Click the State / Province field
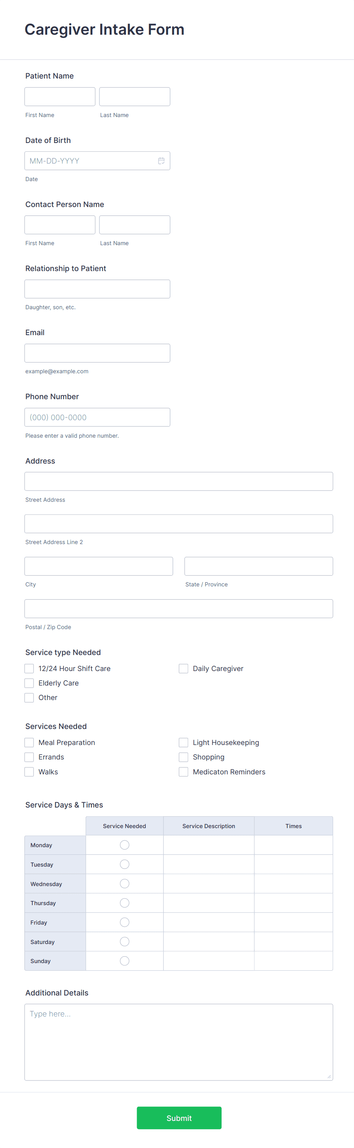The height and width of the screenshot is (1148, 354). [258, 565]
